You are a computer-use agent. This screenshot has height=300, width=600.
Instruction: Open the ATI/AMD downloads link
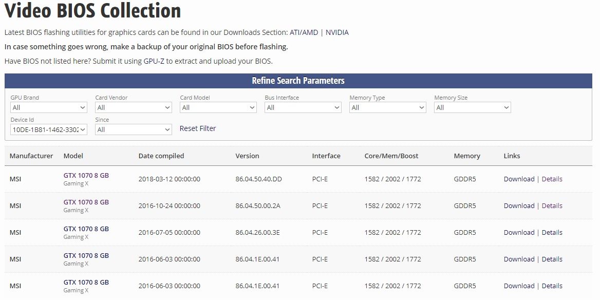point(304,32)
